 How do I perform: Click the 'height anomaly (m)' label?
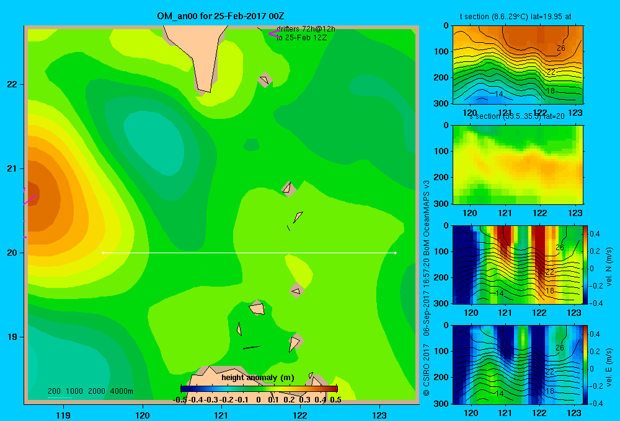click(258, 378)
